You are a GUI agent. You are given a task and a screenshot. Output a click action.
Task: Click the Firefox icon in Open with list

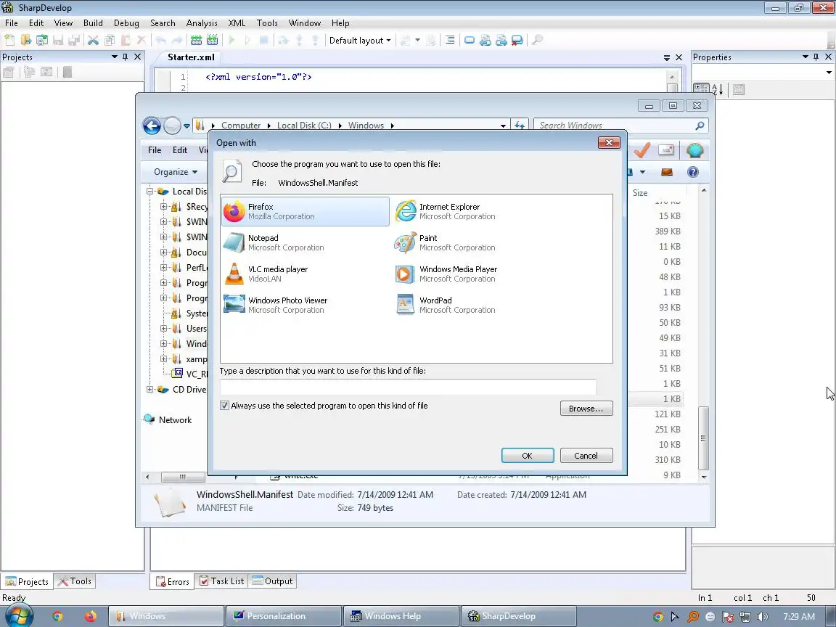click(x=234, y=212)
